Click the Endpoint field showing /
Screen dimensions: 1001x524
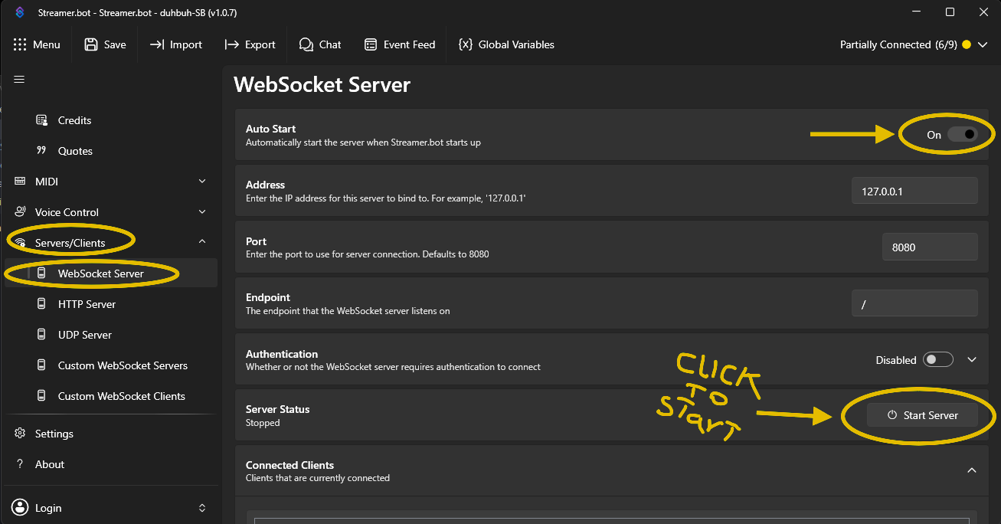pos(914,303)
